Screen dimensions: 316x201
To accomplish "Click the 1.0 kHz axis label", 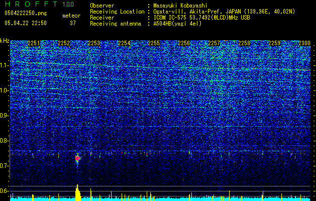I will click(5, 90).
